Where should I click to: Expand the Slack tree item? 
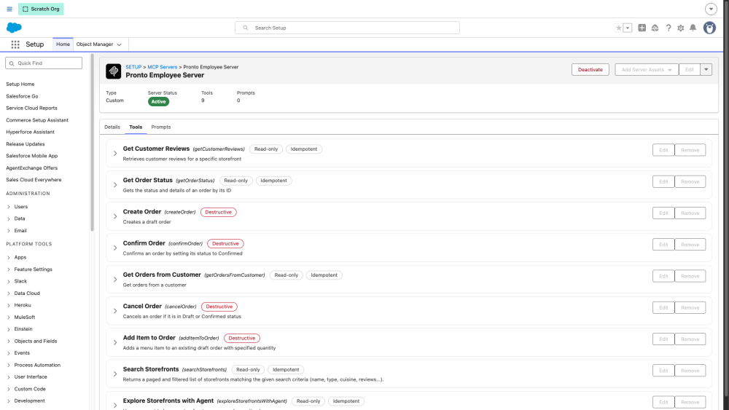(x=8, y=281)
